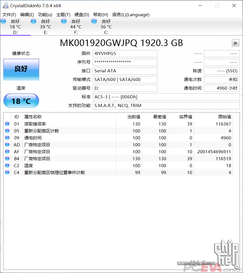Click status orb for attribute 01 读取错误率
Screen dimensions: 243x273
coord(7,124)
